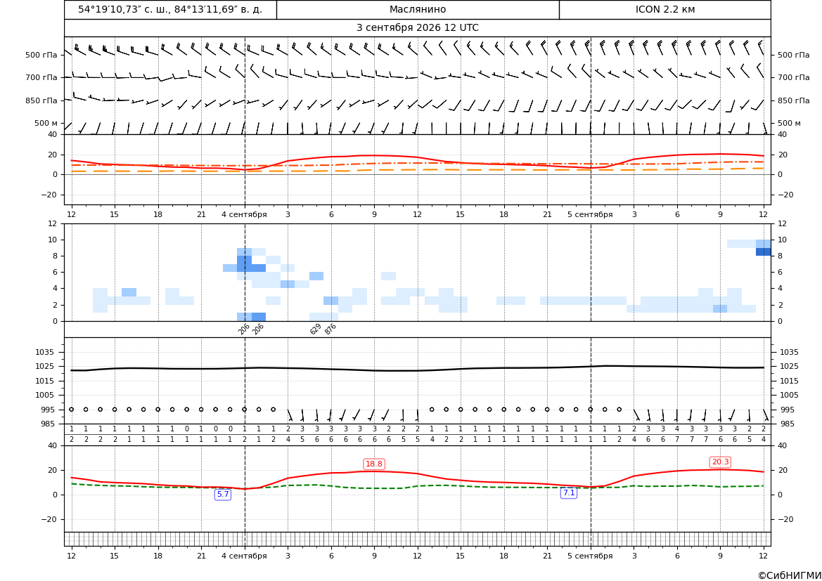This screenshot has width=822, height=581.
Task: Click the left 500 м wind level label
Action: (46, 123)
